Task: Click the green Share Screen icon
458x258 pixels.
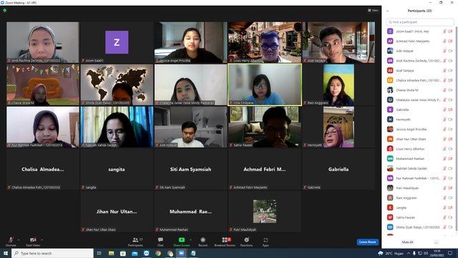Action: [x=182, y=240]
